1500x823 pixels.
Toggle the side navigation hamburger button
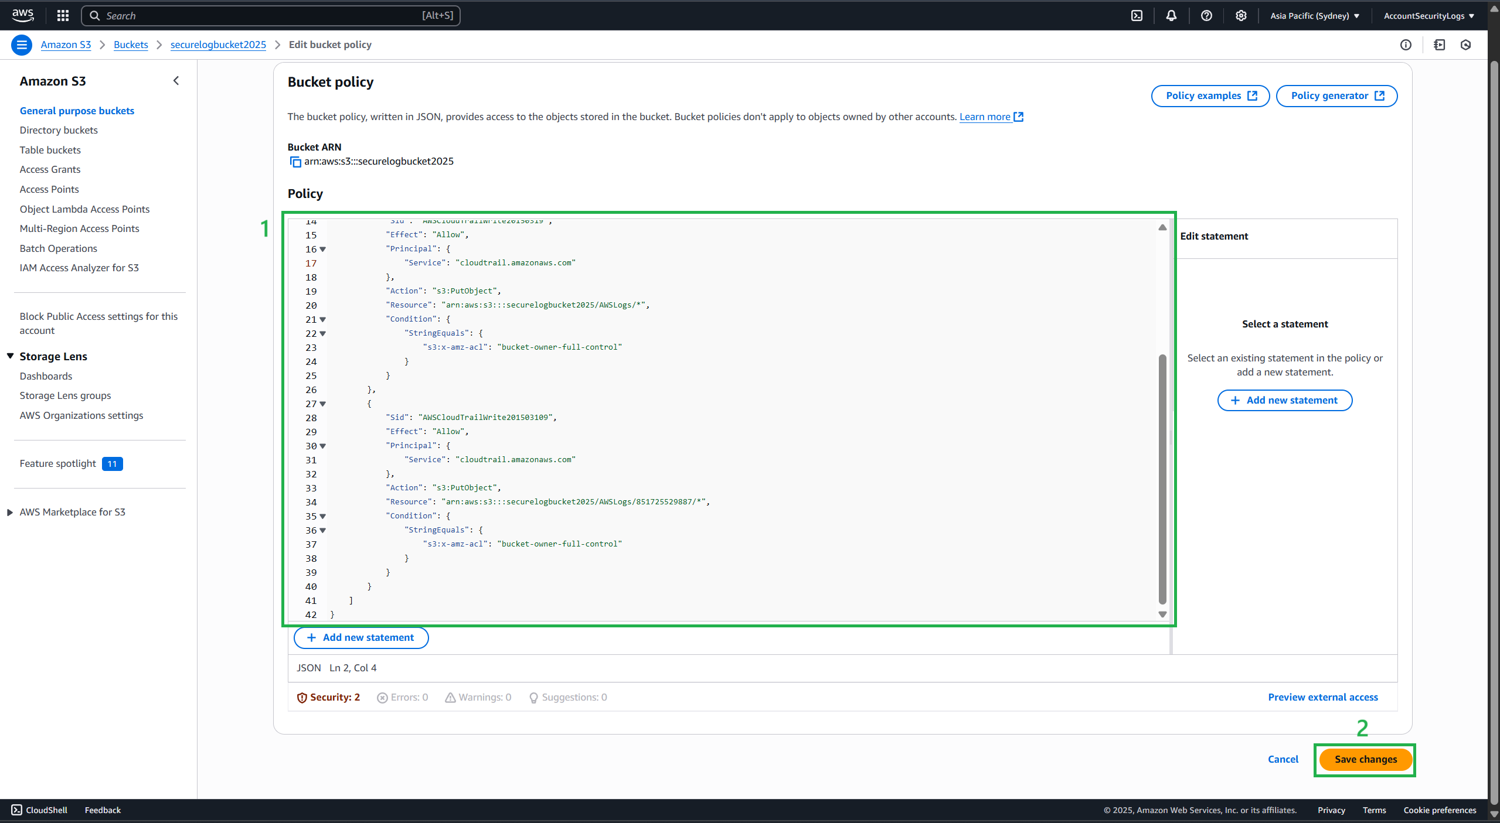[x=22, y=45]
